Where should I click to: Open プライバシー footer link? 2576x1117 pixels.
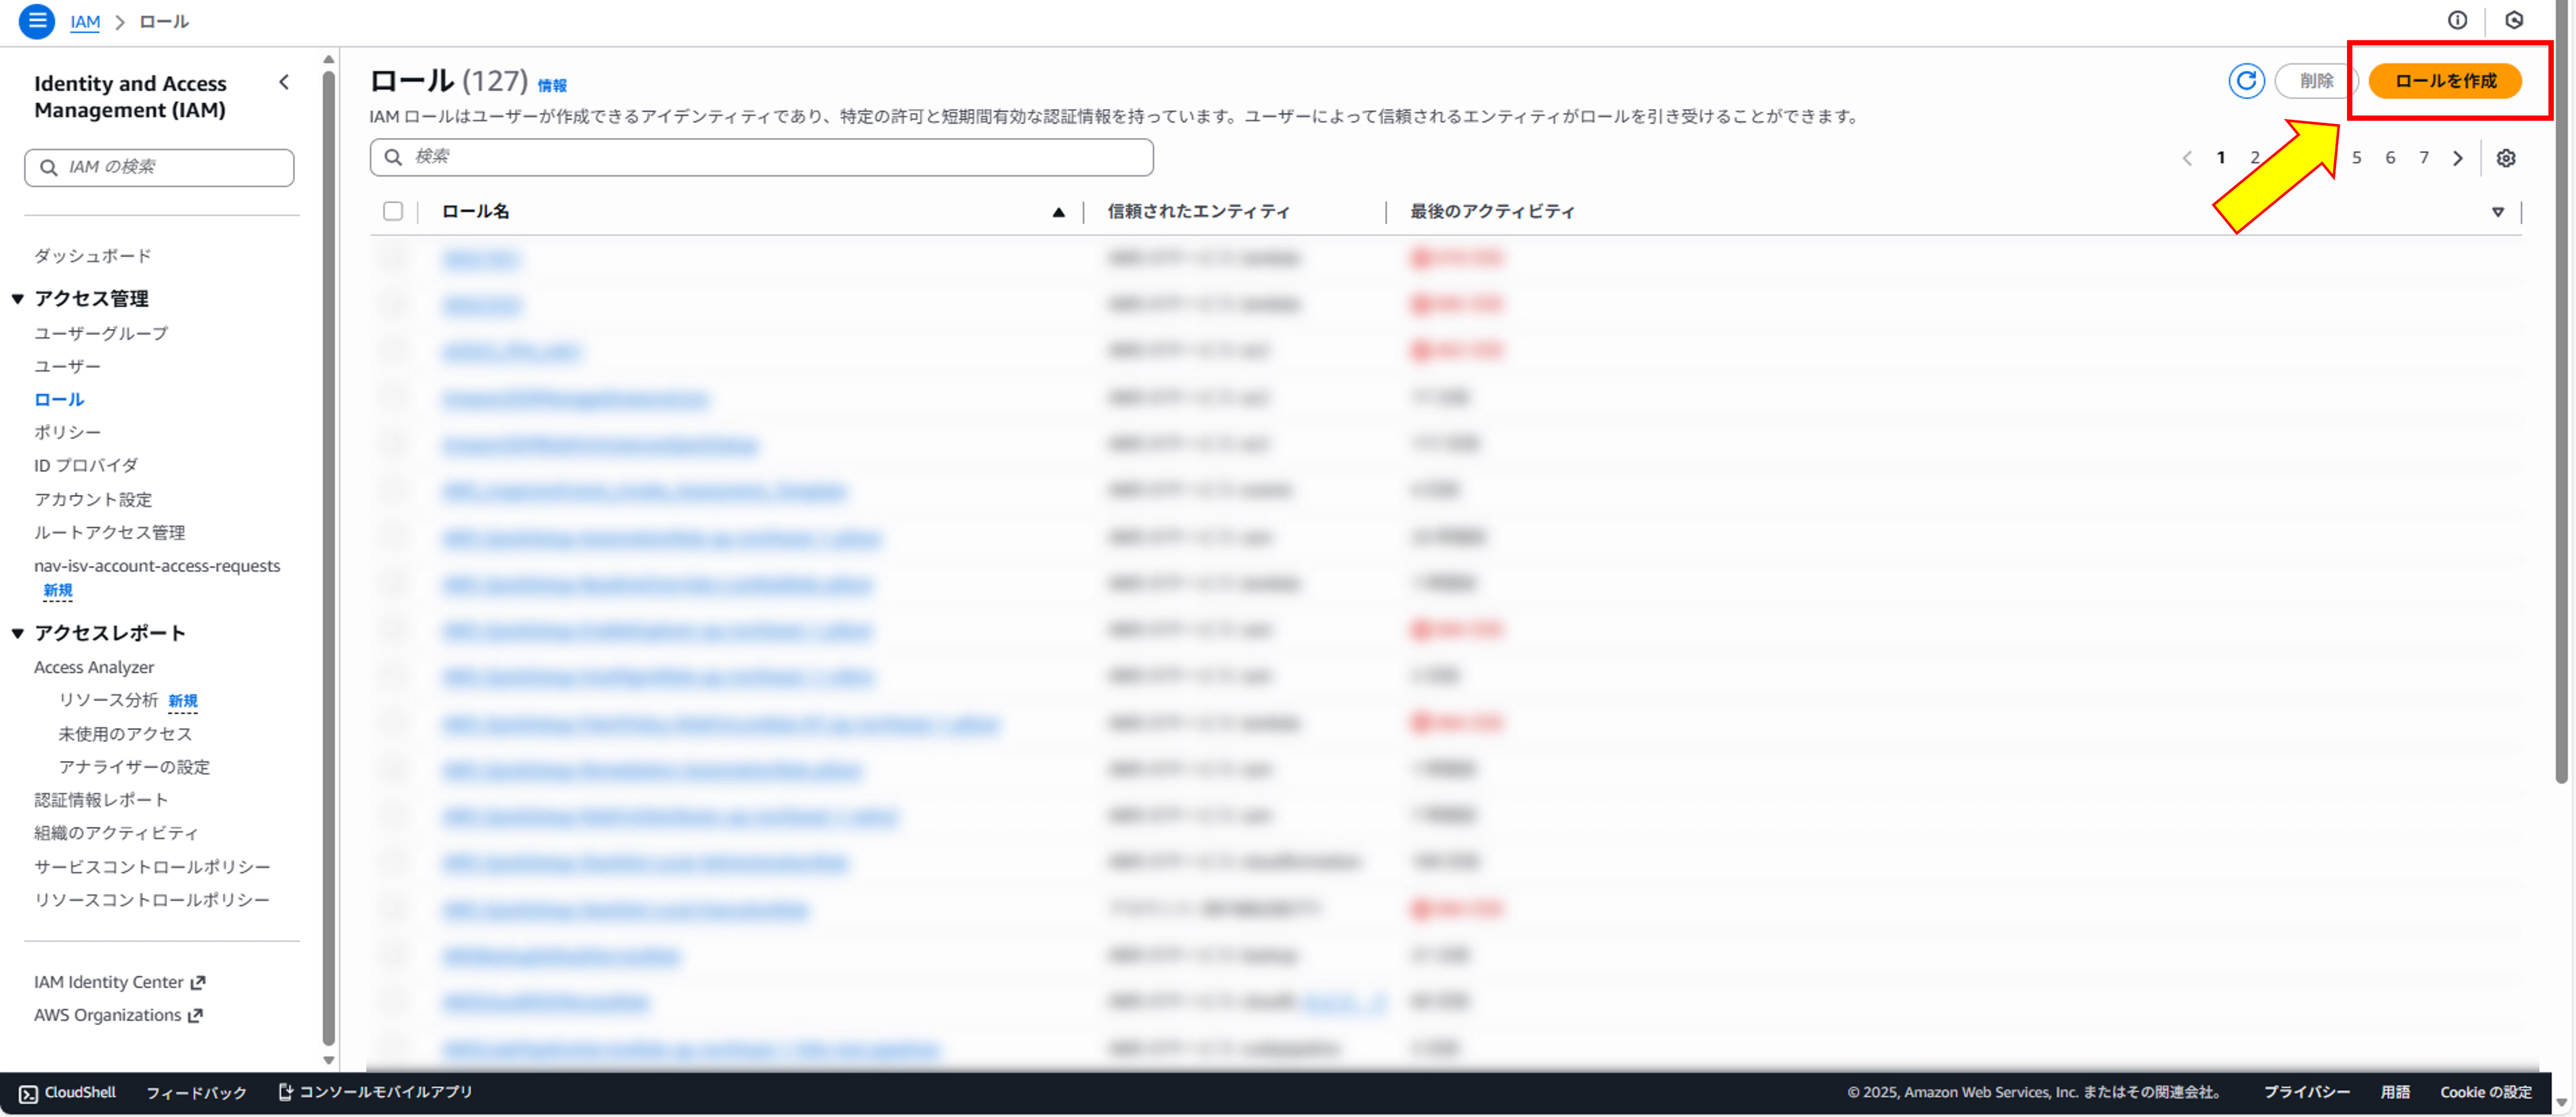click(x=2306, y=1092)
